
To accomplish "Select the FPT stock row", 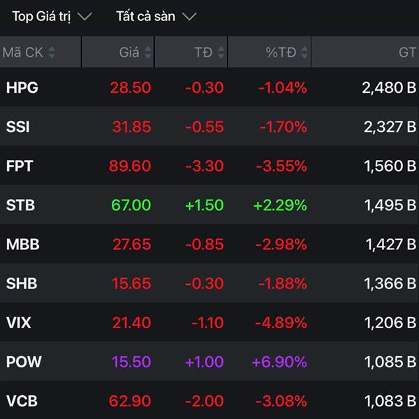I will pyautogui.click(x=209, y=166).
